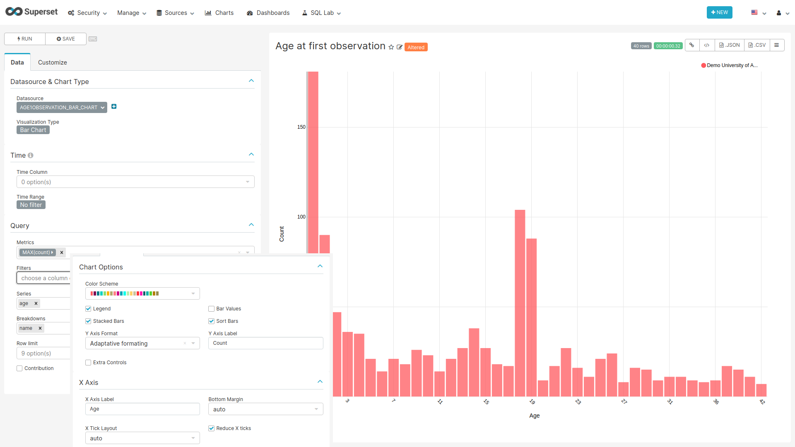Remove age from Series
Viewport: 795px width, 447px height.
click(x=36, y=303)
